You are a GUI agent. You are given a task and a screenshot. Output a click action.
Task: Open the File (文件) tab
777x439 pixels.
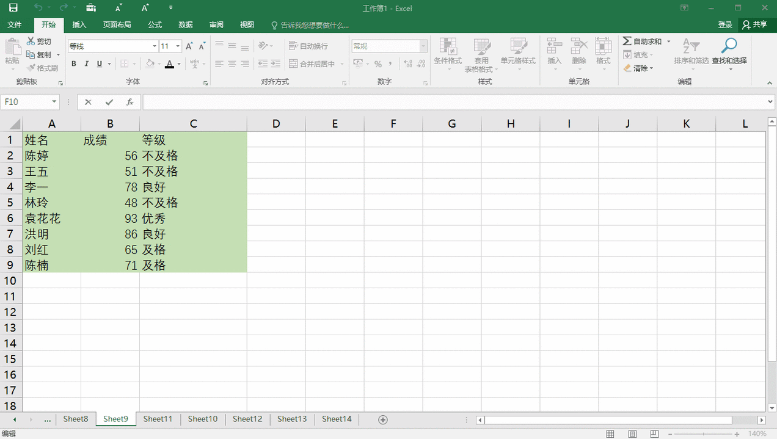[x=14, y=25]
